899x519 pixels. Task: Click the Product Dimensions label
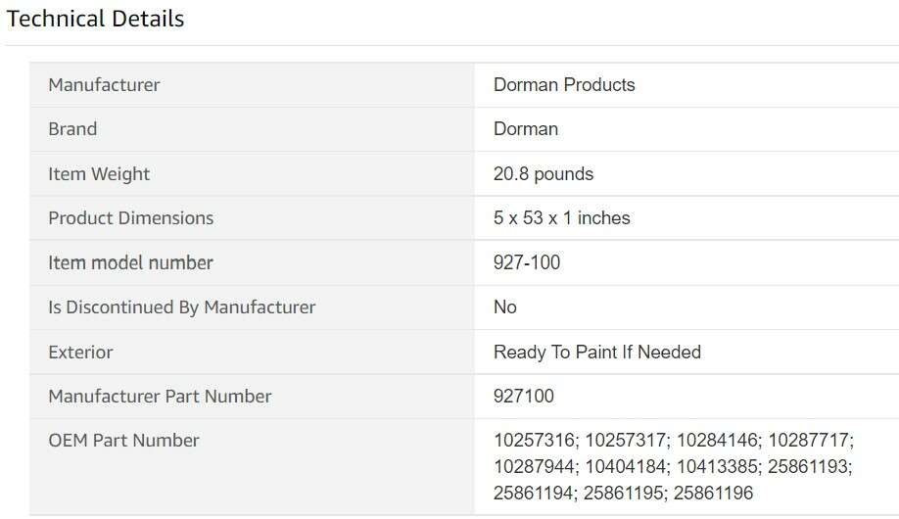[130, 218]
